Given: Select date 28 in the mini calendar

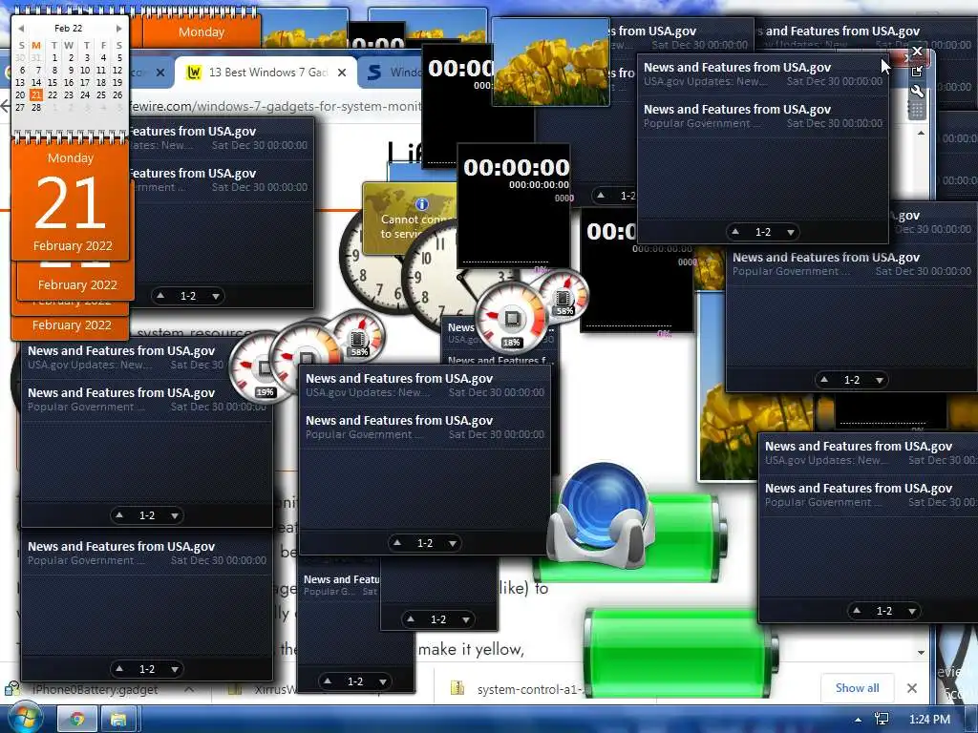Looking at the screenshot, I should coord(36,107).
